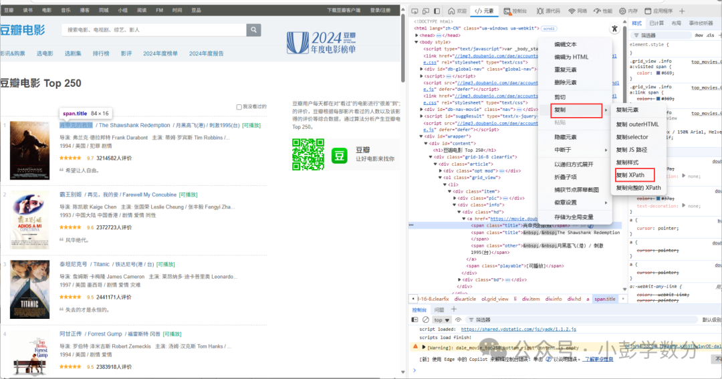Open the 控制台 tab in top toolbar
The height and width of the screenshot is (379, 722).
(515, 11)
